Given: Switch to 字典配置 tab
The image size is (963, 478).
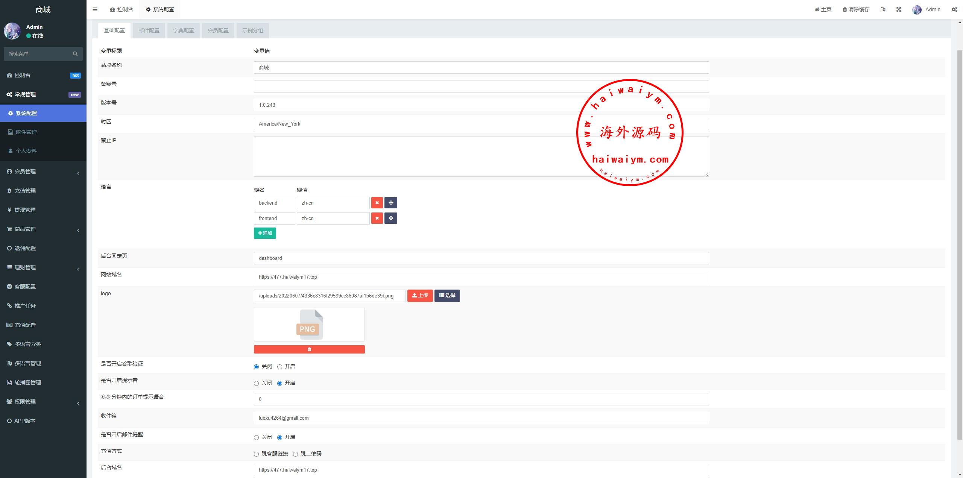Looking at the screenshot, I should [x=184, y=30].
